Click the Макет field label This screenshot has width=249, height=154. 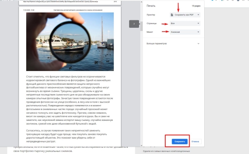click(x=150, y=32)
